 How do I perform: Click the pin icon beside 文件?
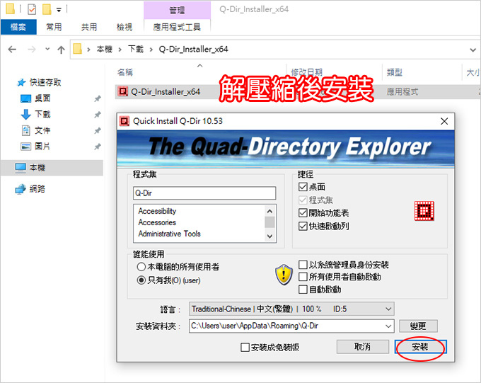(97, 130)
